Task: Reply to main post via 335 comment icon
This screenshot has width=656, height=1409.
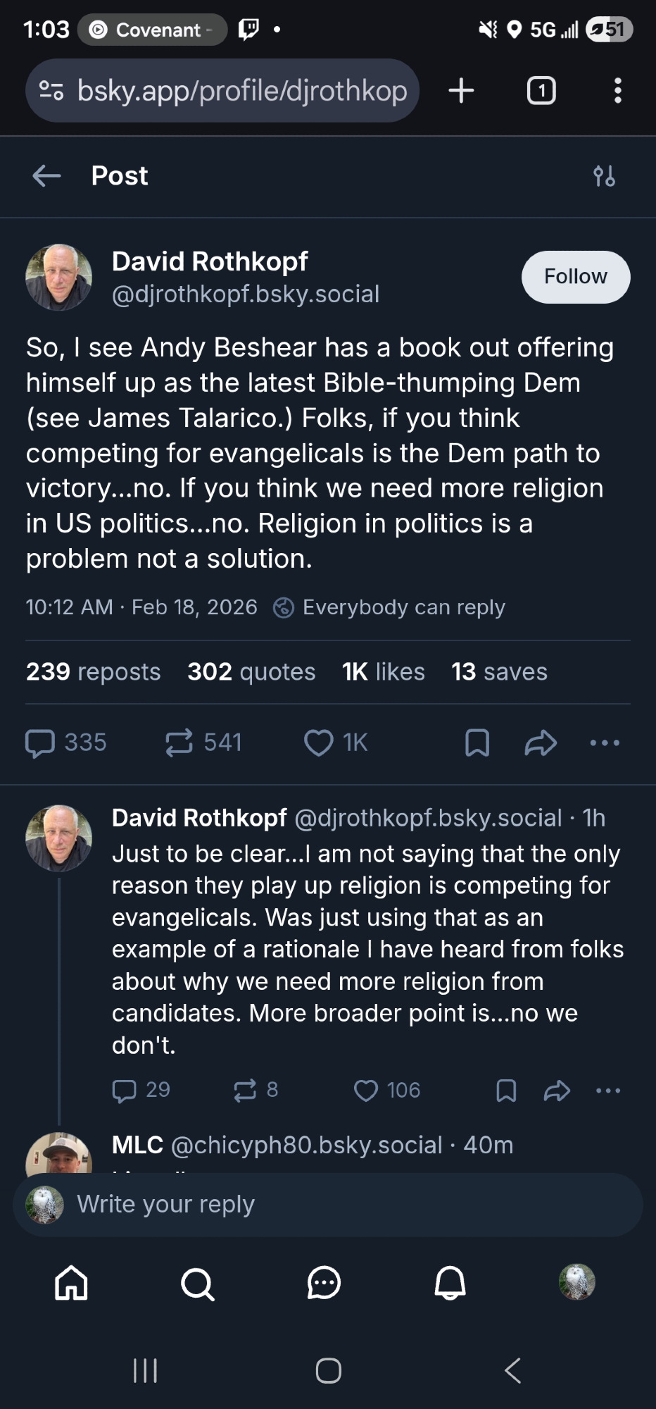Action: 40,743
